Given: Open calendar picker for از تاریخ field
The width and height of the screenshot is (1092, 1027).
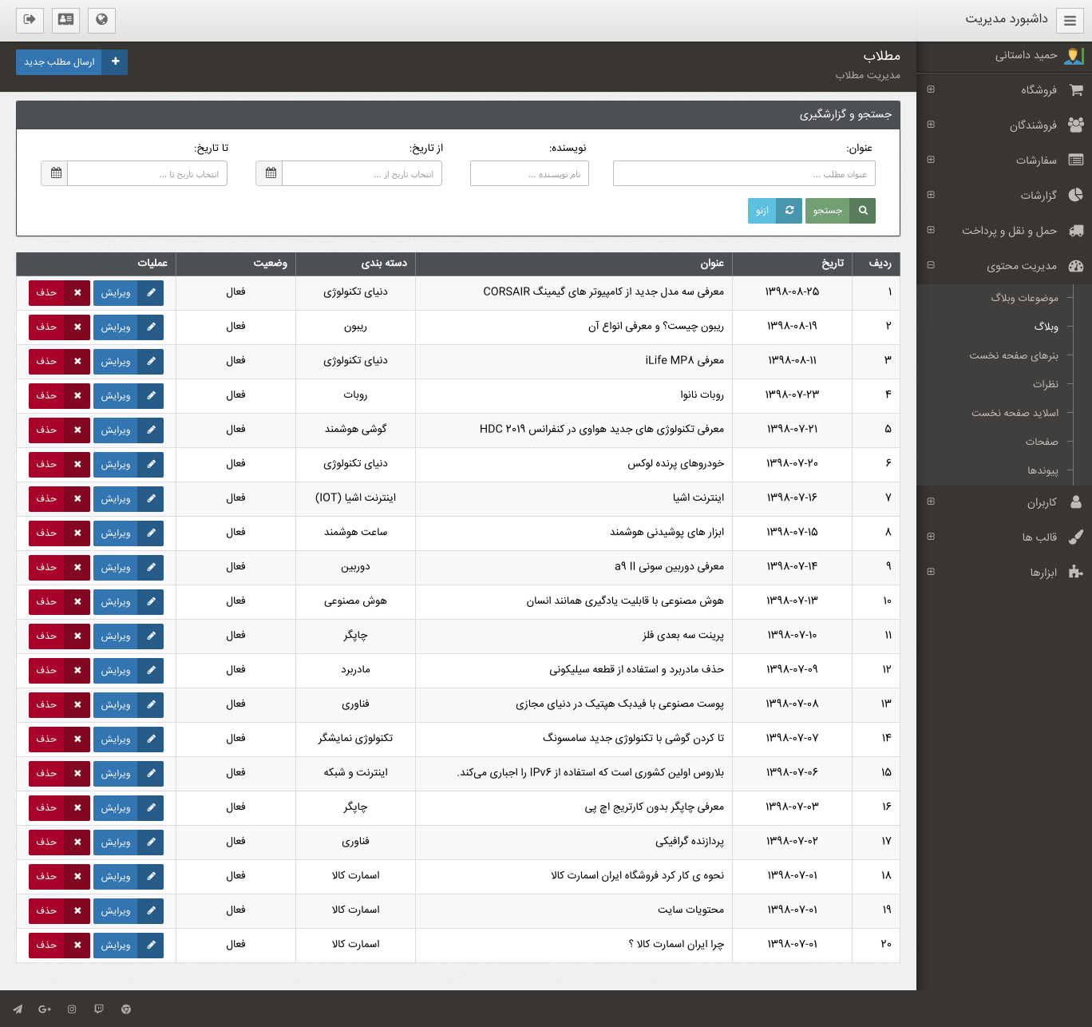Looking at the screenshot, I should pos(270,173).
